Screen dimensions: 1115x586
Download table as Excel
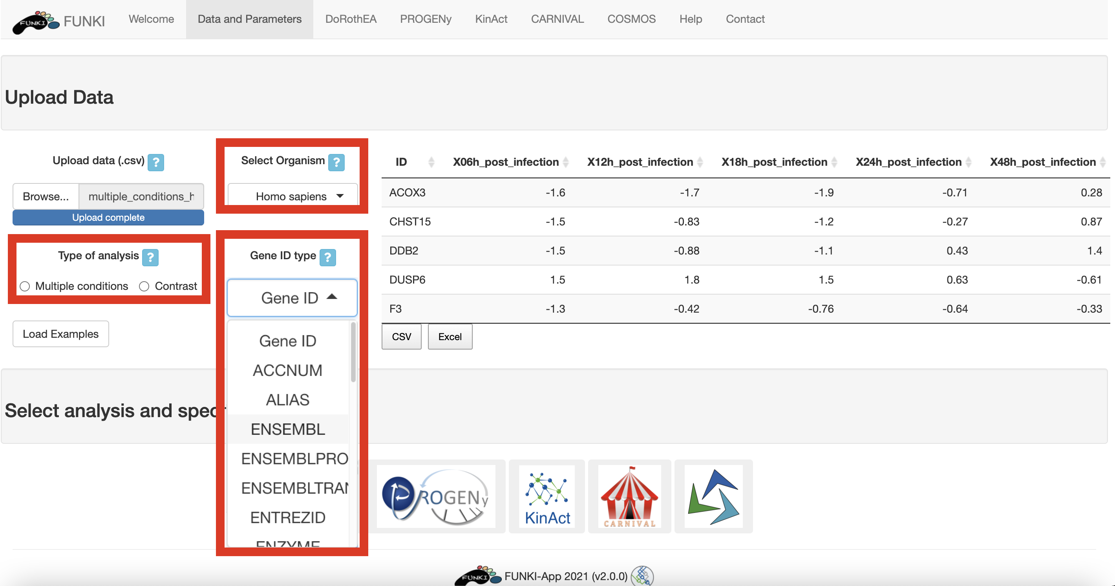tap(450, 337)
